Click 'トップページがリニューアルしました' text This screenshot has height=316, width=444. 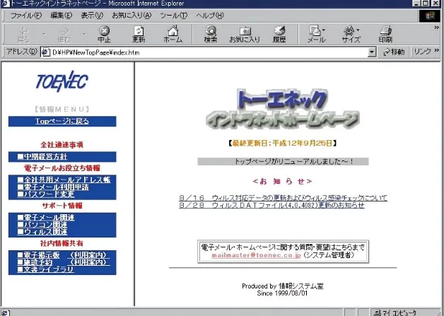pyautogui.click(x=294, y=162)
